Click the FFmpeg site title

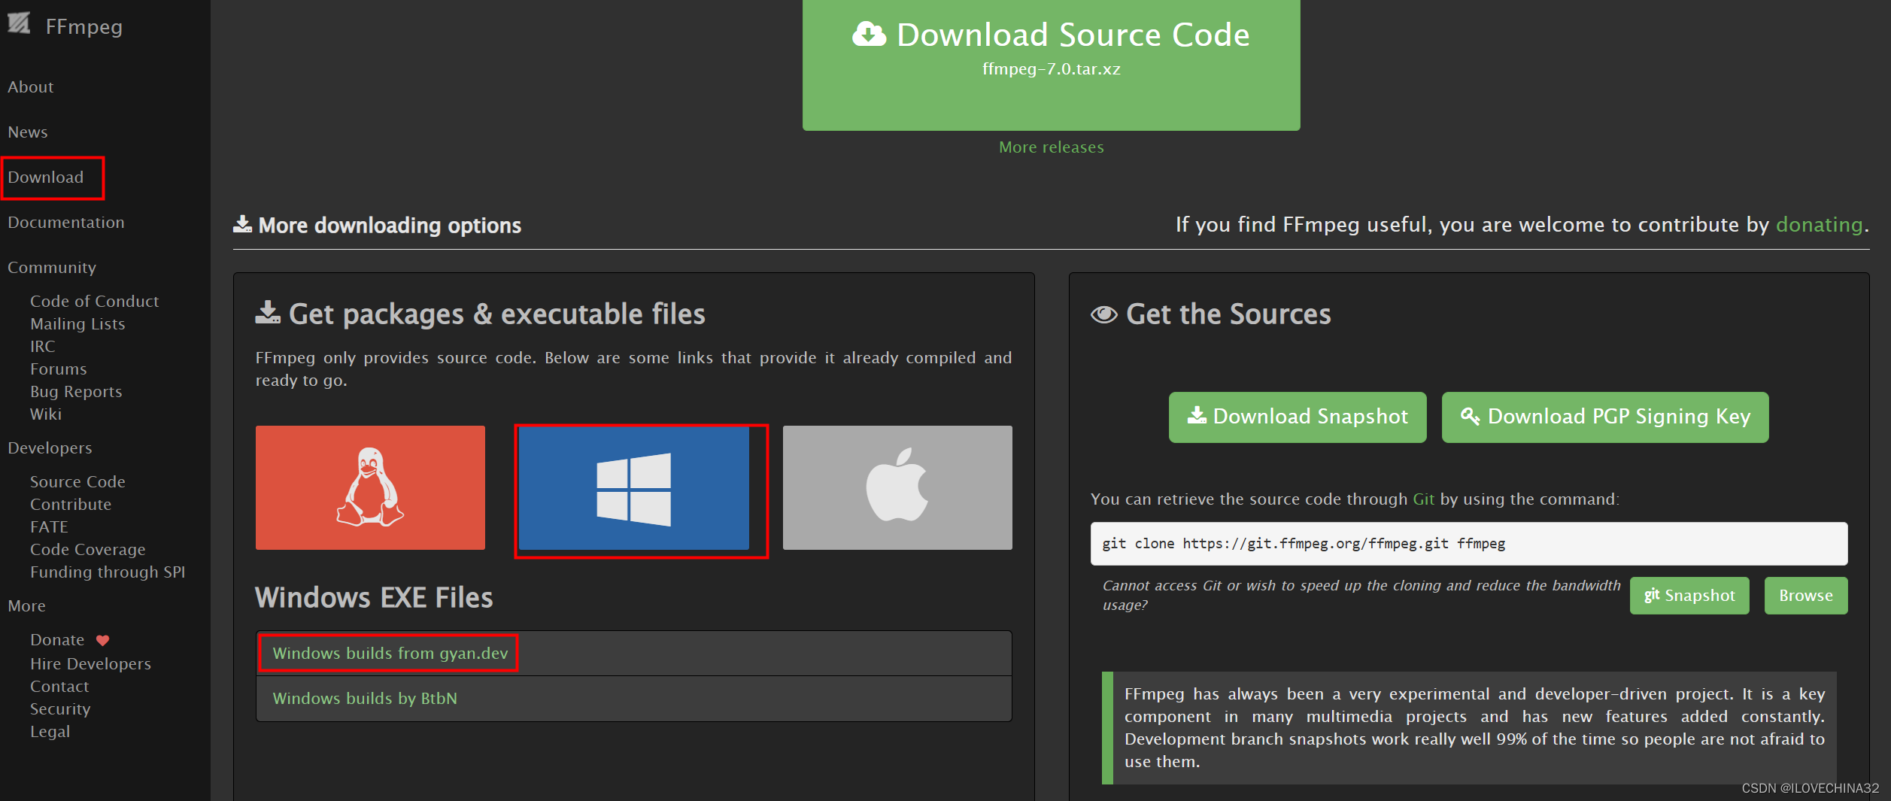pos(84,27)
